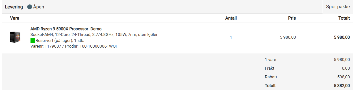This screenshot has height=90, width=360.
Task: Click the final Totalt amount 5 382,00
Action: (342, 86)
